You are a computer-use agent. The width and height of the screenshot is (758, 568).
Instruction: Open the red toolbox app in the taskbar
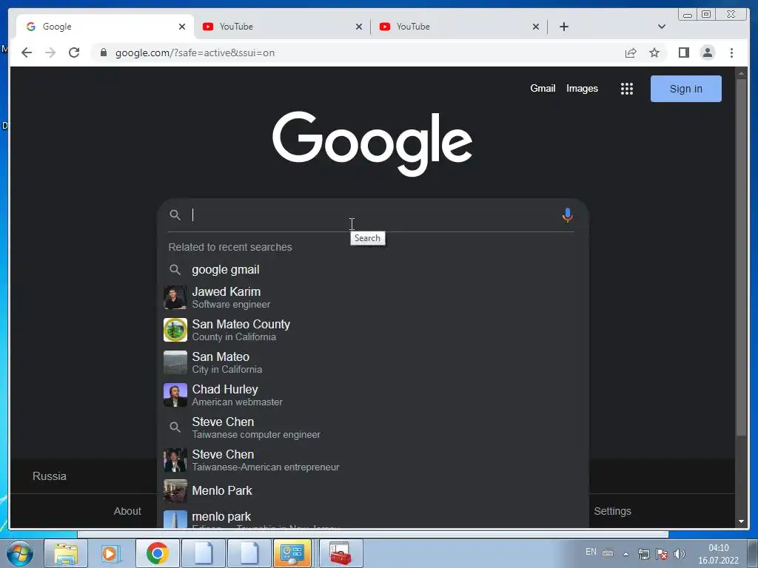coord(341,553)
